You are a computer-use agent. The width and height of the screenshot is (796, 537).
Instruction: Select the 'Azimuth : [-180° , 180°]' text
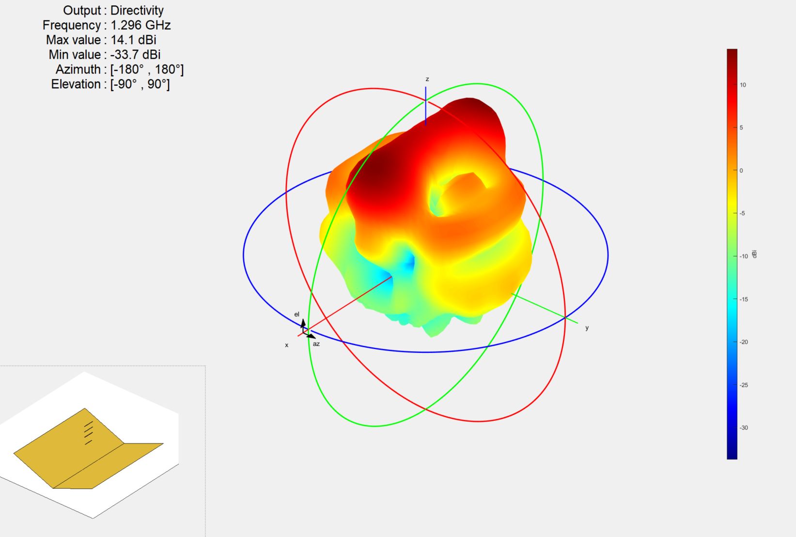pos(120,70)
